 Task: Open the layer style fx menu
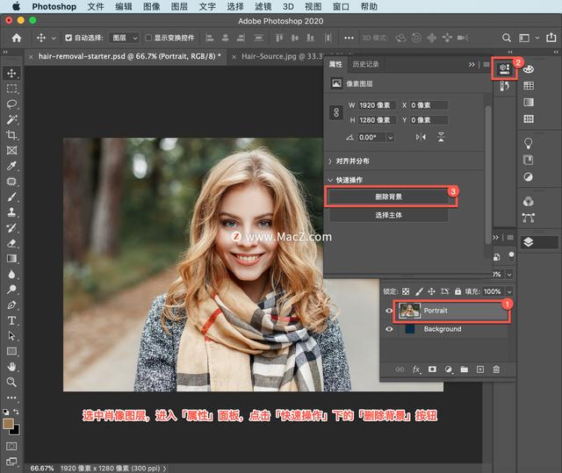[416, 370]
